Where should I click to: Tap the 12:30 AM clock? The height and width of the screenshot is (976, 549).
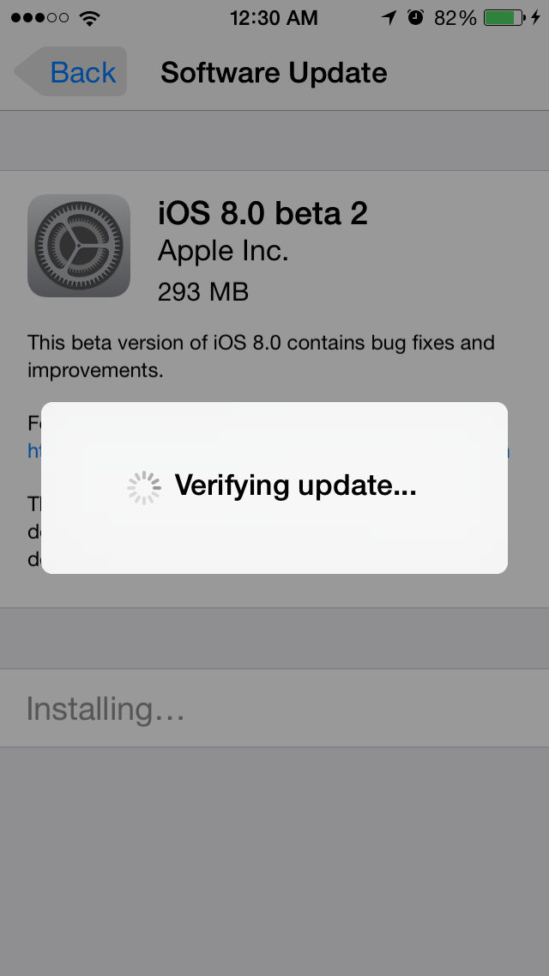[274, 18]
